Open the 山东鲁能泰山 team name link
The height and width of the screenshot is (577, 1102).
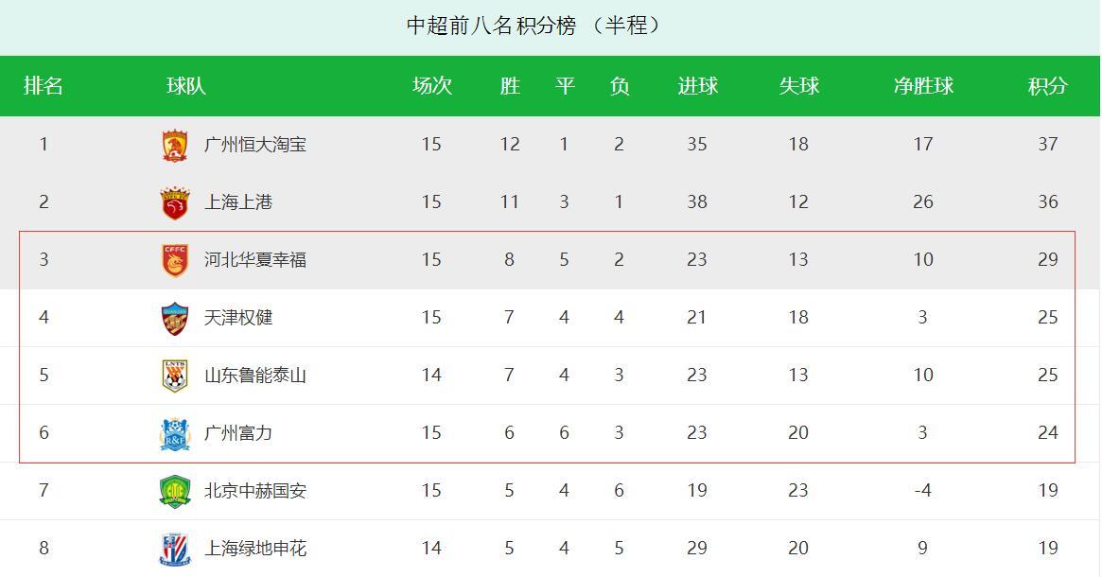point(255,376)
